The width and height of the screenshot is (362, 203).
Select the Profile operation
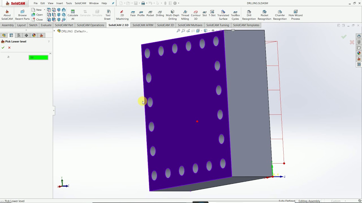click(141, 14)
